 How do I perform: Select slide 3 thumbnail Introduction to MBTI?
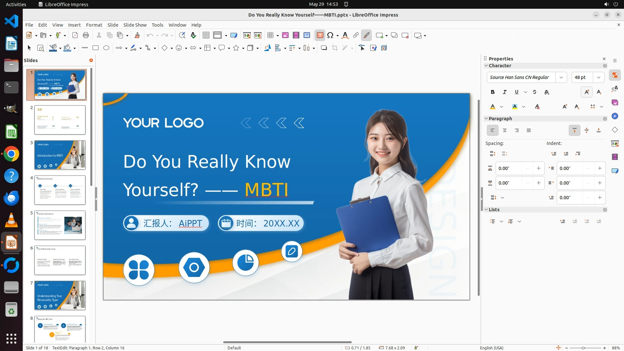click(x=60, y=155)
